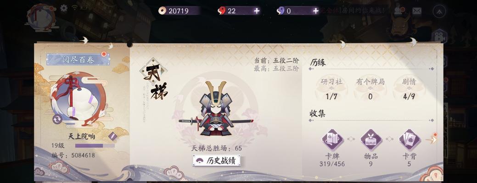Click the purple edit nickname icon
The height and width of the screenshot is (183, 477).
[112, 136]
